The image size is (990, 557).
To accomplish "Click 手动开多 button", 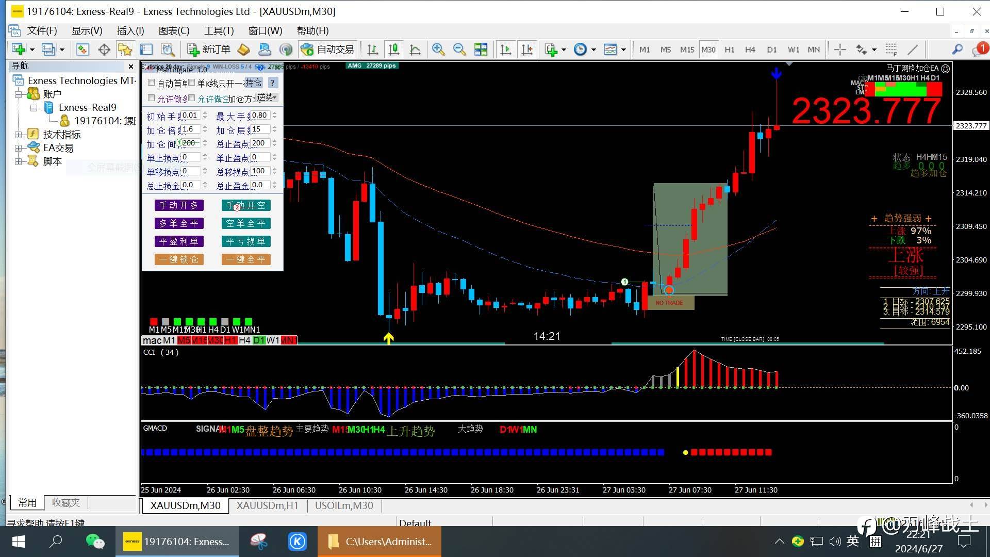I will tap(179, 205).
